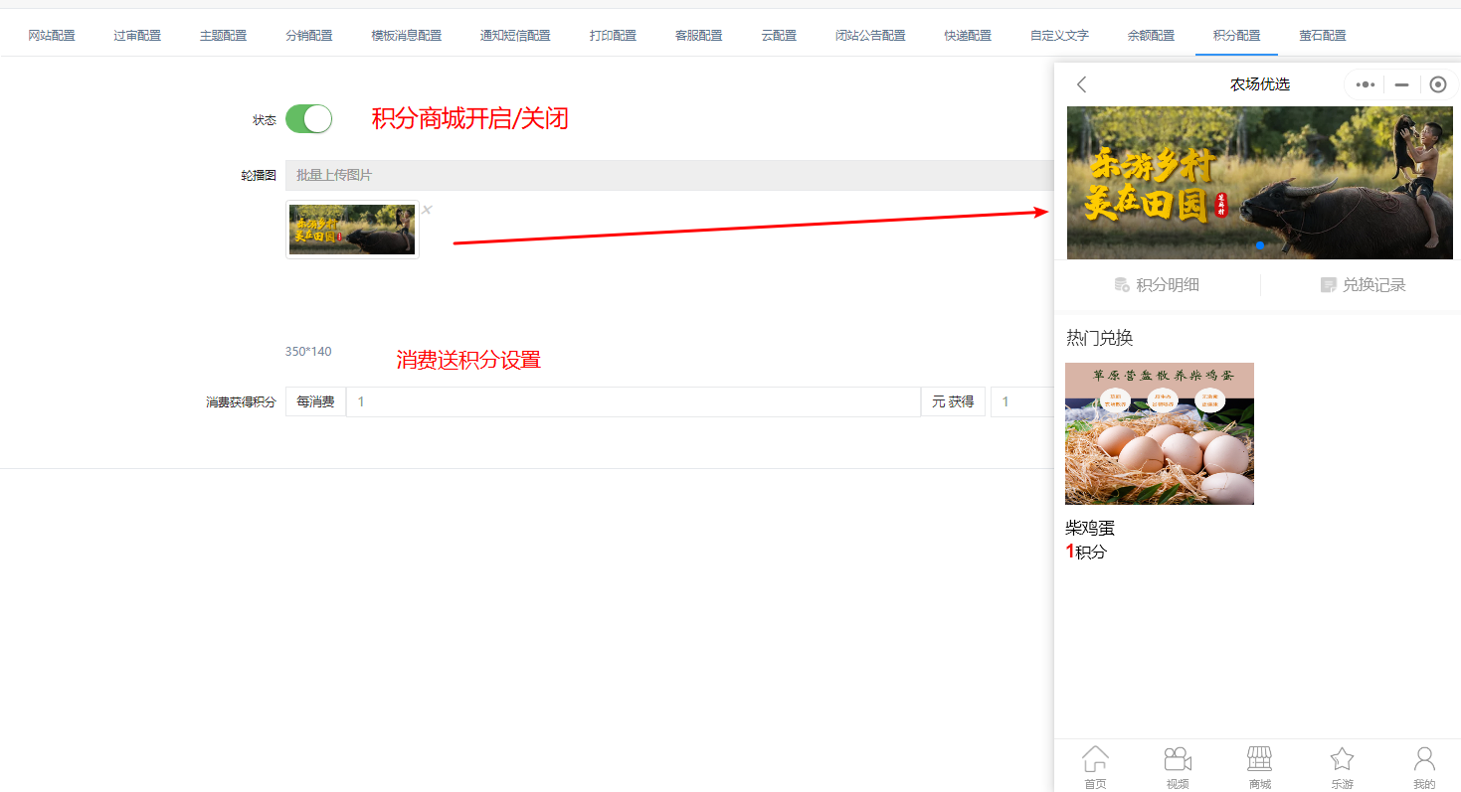Open the 柴鸡蛋 product image
The height and width of the screenshot is (792, 1461).
(1160, 433)
